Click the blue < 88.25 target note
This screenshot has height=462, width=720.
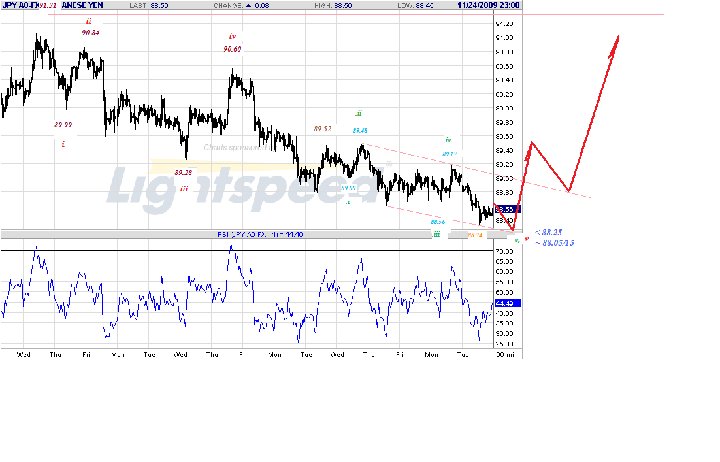coord(548,233)
